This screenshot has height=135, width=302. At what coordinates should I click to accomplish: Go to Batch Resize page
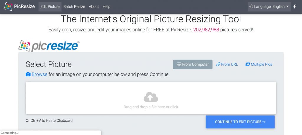(74, 6)
